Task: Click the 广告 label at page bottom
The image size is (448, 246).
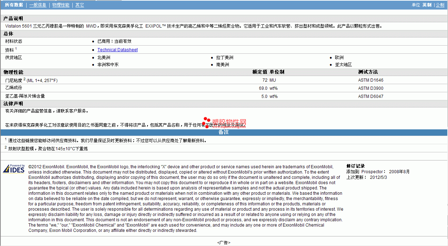Action: pos(224,243)
